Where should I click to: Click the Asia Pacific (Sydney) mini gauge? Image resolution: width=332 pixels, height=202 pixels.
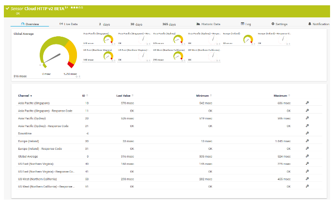coord(178,39)
